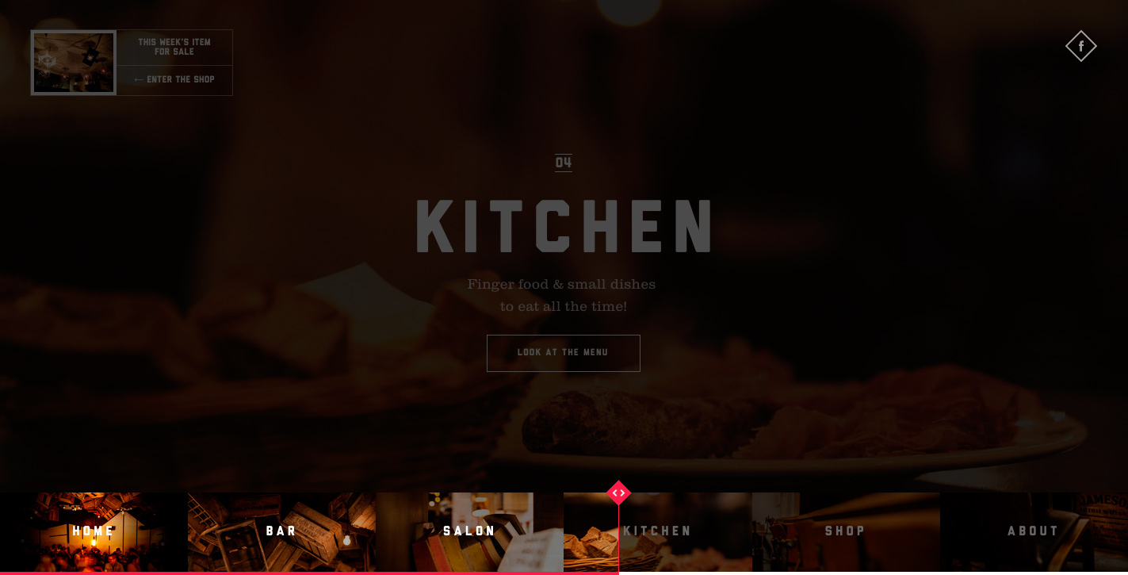Open the Facebook diamond icon
The height and width of the screenshot is (575, 1128).
(1080, 46)
